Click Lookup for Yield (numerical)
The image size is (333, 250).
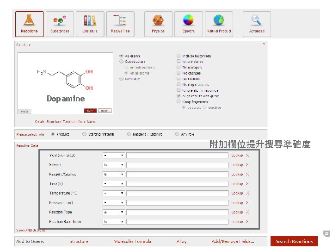pyautogui.click(x=237, y=155)
